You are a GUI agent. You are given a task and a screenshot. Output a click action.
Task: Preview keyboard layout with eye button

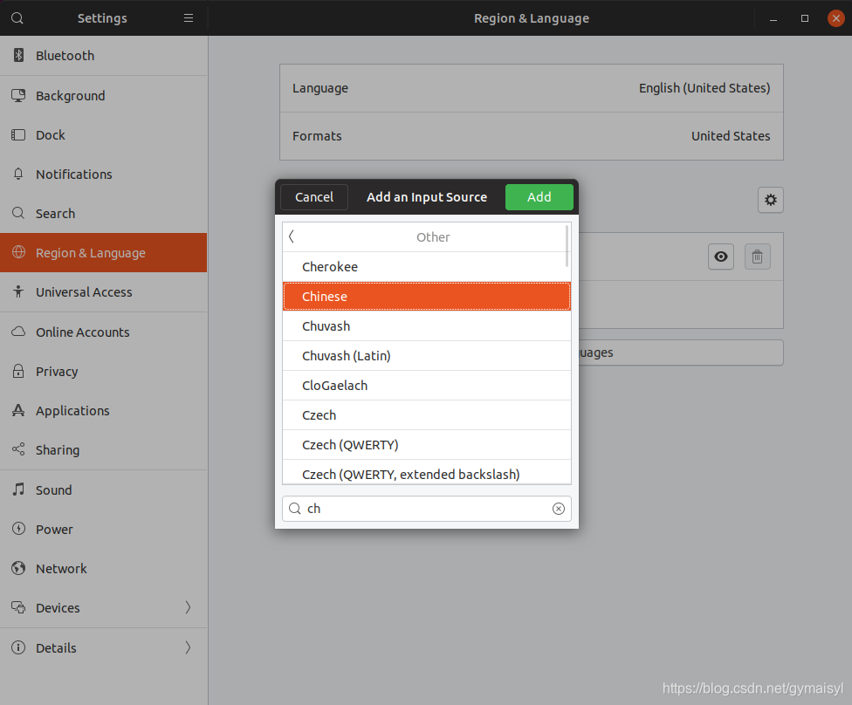tap(721, 257)
